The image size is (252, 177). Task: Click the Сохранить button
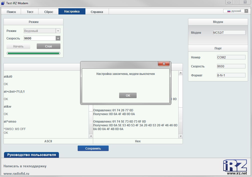point(93,148)
